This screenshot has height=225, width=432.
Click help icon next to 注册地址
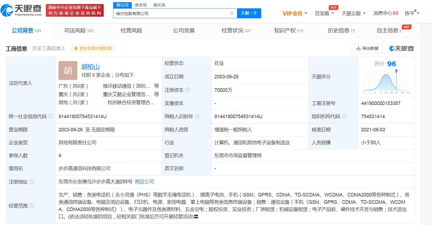32,182
